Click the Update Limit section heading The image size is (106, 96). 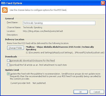coord(12,70)
